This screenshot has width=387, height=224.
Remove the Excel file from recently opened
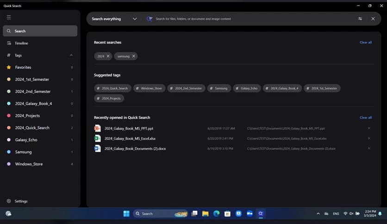369,138
